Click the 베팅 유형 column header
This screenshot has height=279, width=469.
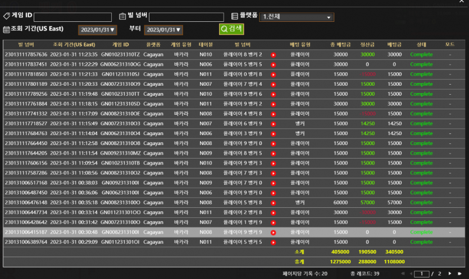click(x=300, y=45)
